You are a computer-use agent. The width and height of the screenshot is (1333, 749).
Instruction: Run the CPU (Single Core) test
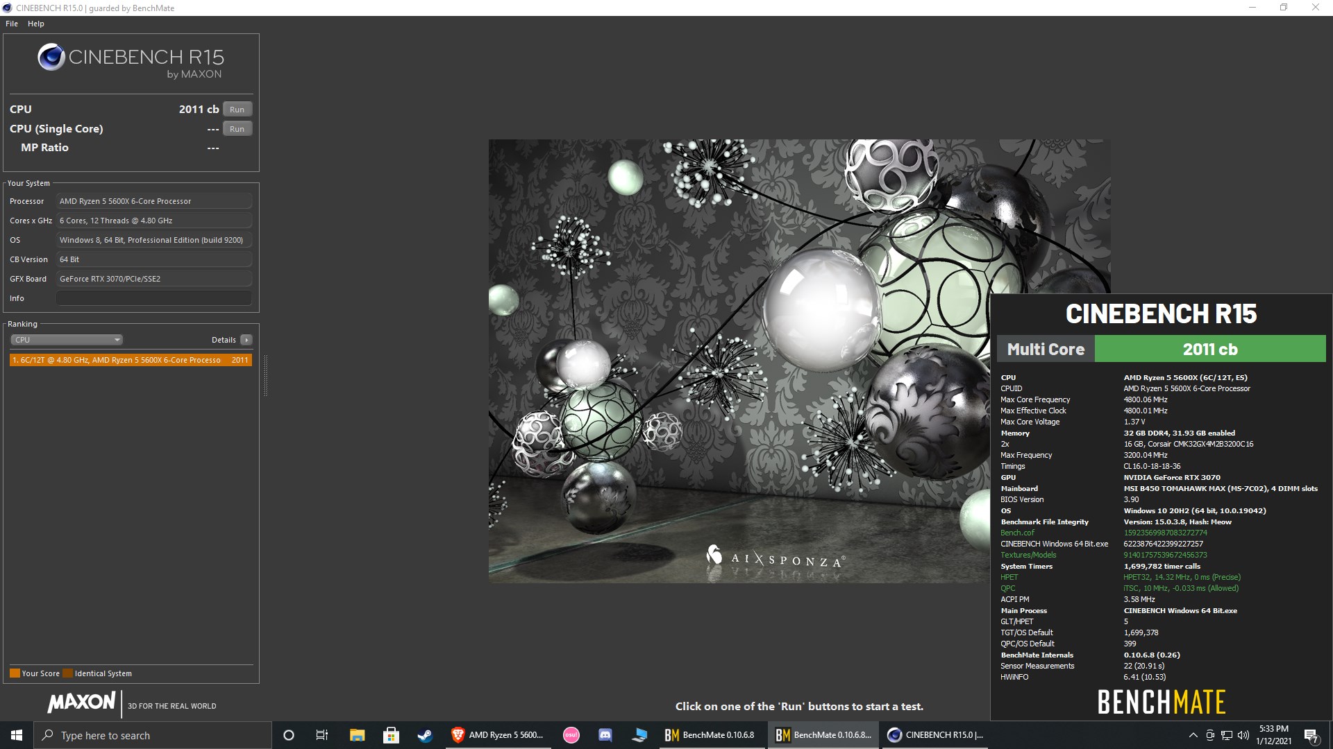click(237, 129)
